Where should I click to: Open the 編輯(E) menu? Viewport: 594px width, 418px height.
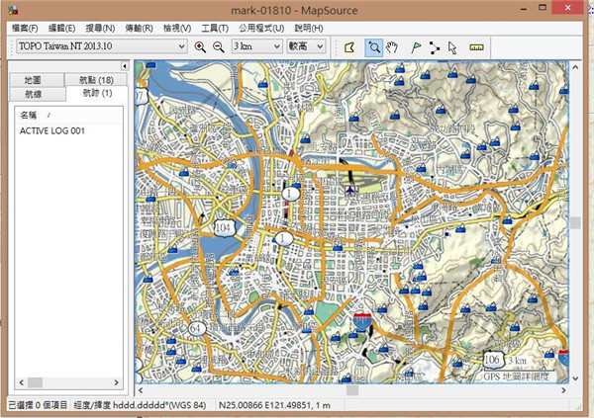pyautogui.click(x=61, y=28)
